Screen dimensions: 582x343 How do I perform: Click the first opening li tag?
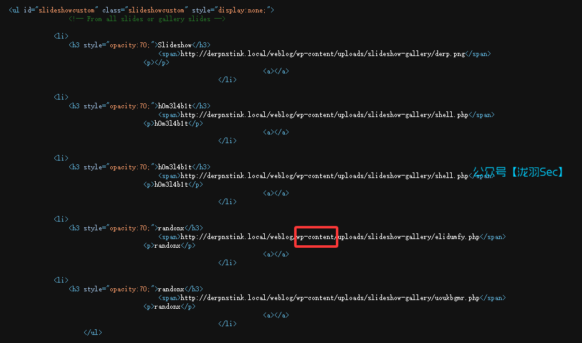point(61,36)
